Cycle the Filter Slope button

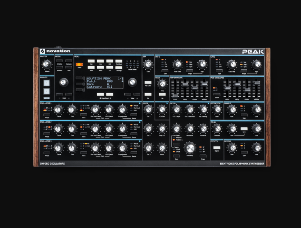coord(176,156)
